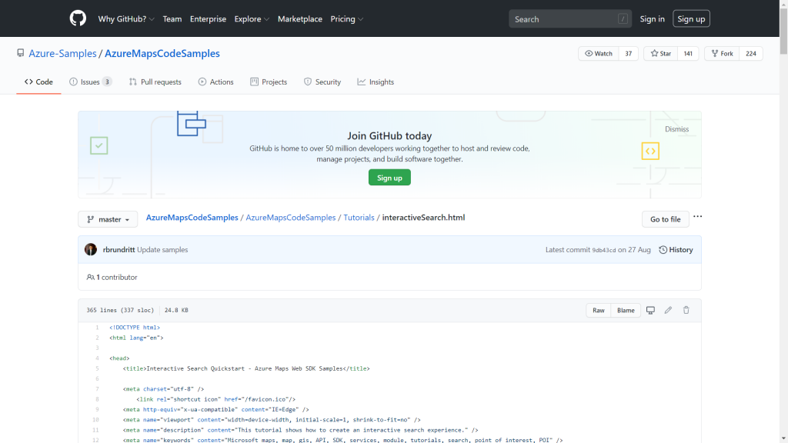Screen dimensions: 788x443
Task: Dismiss the Join GitHub banner
Action: pyautogui.click(x=676, y=129)
